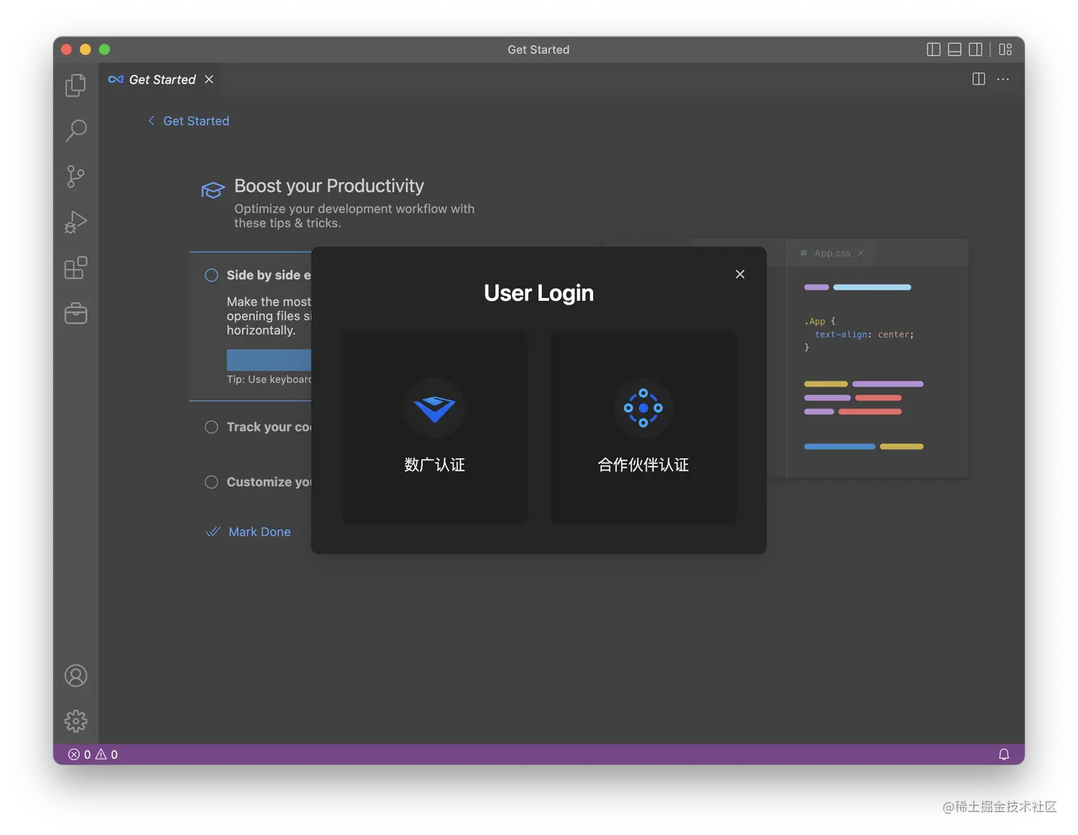The height and width of the screenshot is (835, 1078).
Task: Open the Source Control view
Action: click(76, 176)
